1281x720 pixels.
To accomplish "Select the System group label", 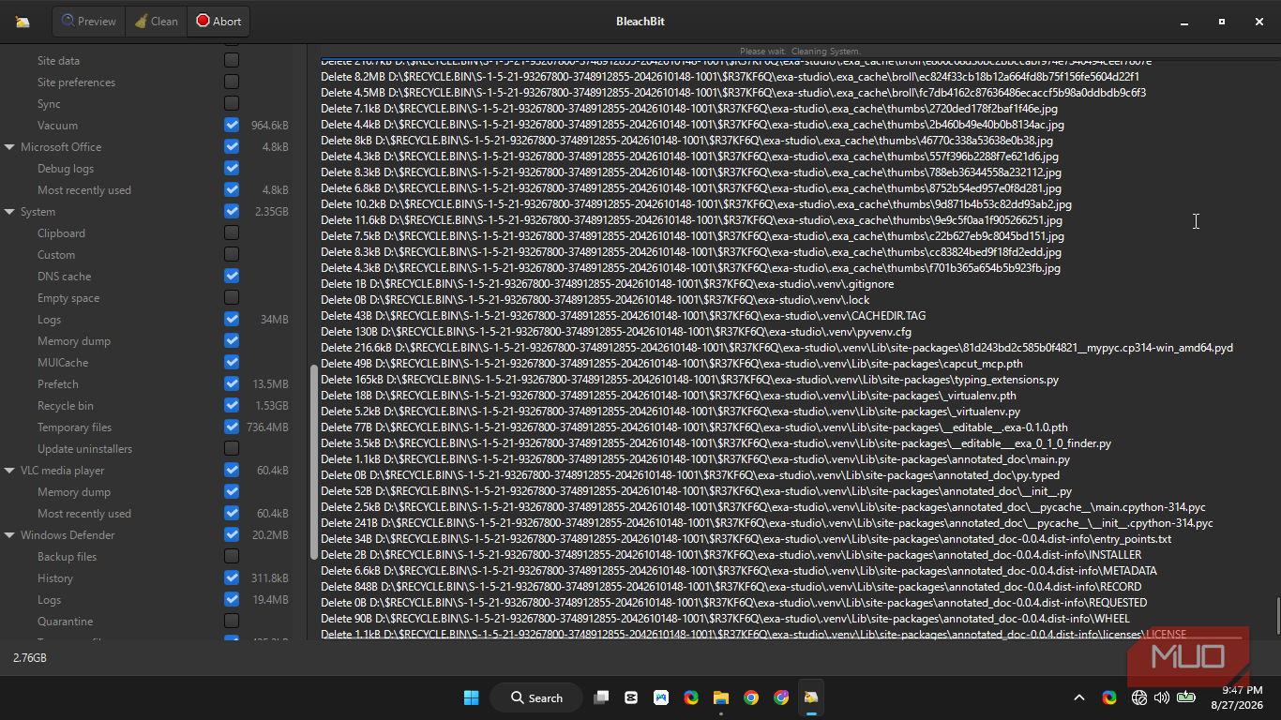I will (x=38, y=212).
